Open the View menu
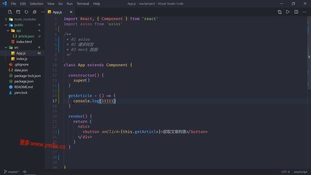This screenshot has width=311, height=175. click(51, 3)
